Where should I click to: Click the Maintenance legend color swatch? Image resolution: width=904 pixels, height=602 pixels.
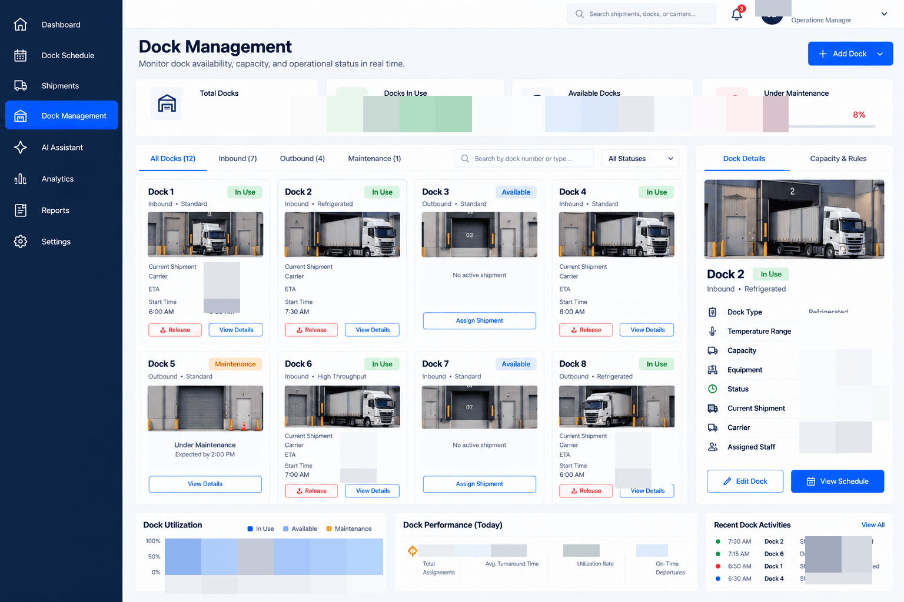pyautogui.click(x=329, y=529)
